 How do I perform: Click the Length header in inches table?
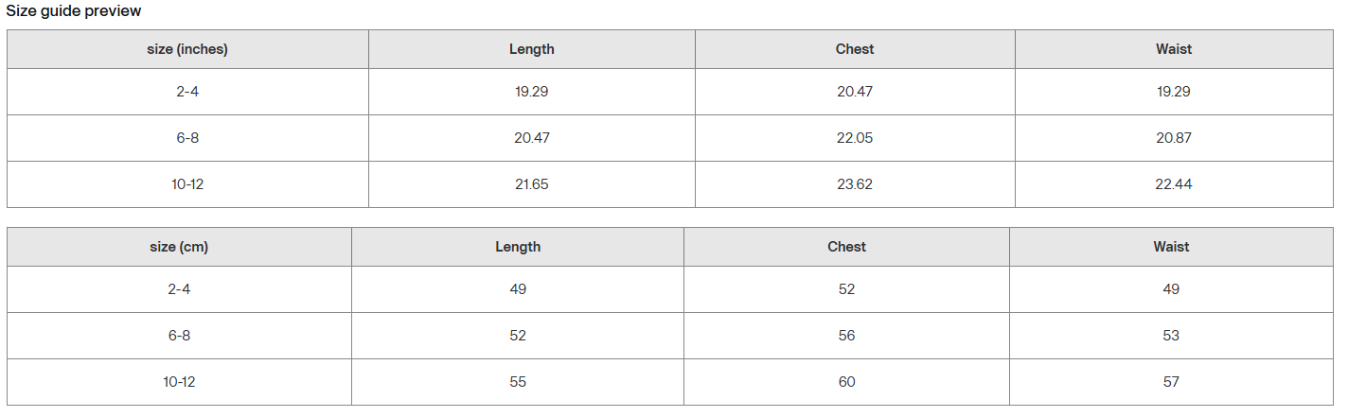532,49
